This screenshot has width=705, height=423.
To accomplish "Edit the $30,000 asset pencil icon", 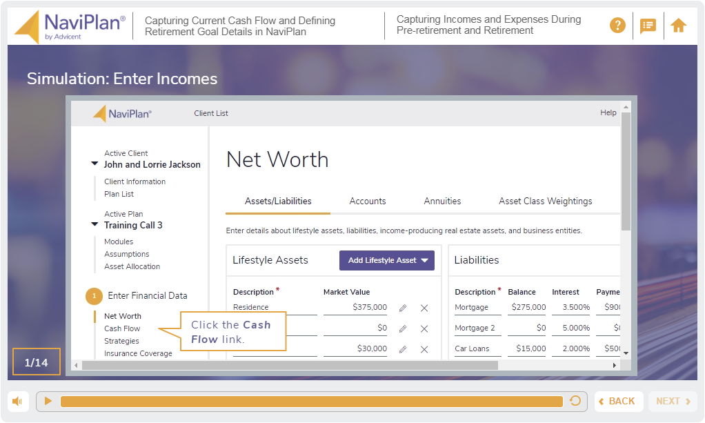I will click(x=403, y=350).
